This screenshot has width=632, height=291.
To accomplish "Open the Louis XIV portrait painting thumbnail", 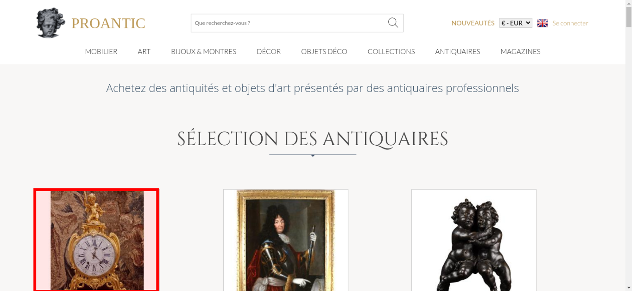I will click(286, 240).
